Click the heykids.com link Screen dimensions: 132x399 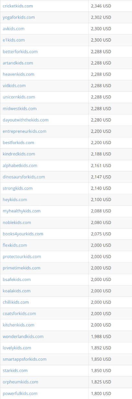[x=15, y=200]
